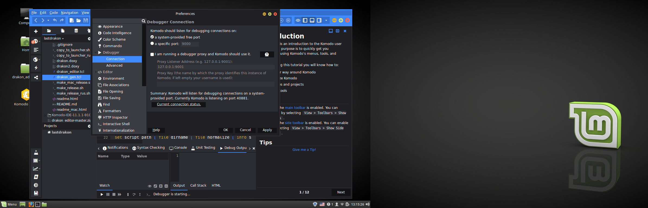Toggle bottom pane visibility button
The width and height of the screenshot is (648, 208).
coord(312,20)
